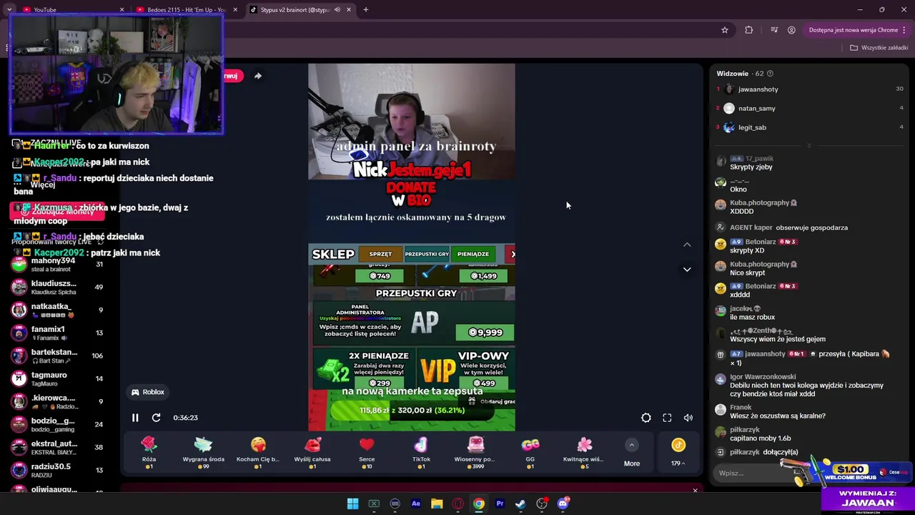Open suggested creator radziu30.5
The width and height of the screenshot is (915, 515).
(x=59, y=471)
